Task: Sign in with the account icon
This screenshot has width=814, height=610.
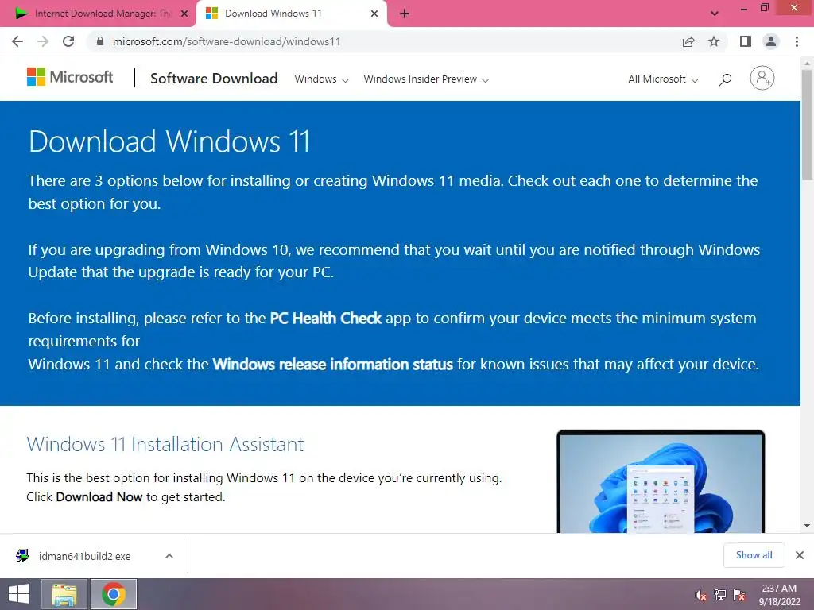Action: pyautogui.click(x=762, y=79)
